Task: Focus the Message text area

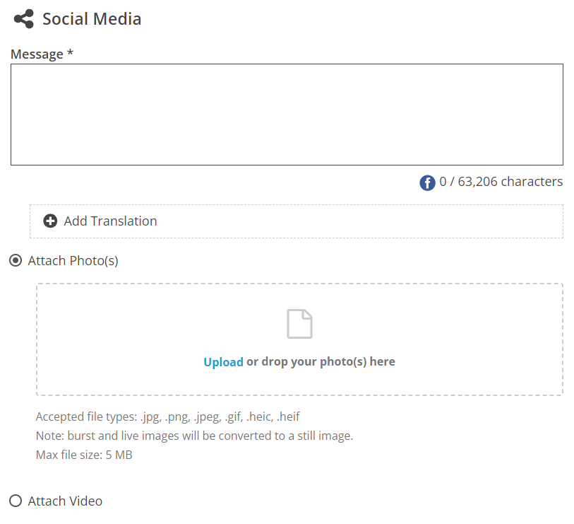Action: click(287, 115)
